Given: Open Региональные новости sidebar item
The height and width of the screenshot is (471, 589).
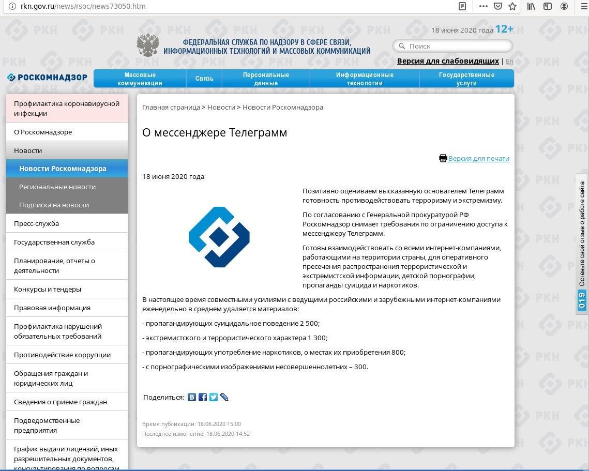Looking at the screenshot, I should coord(67,187).
